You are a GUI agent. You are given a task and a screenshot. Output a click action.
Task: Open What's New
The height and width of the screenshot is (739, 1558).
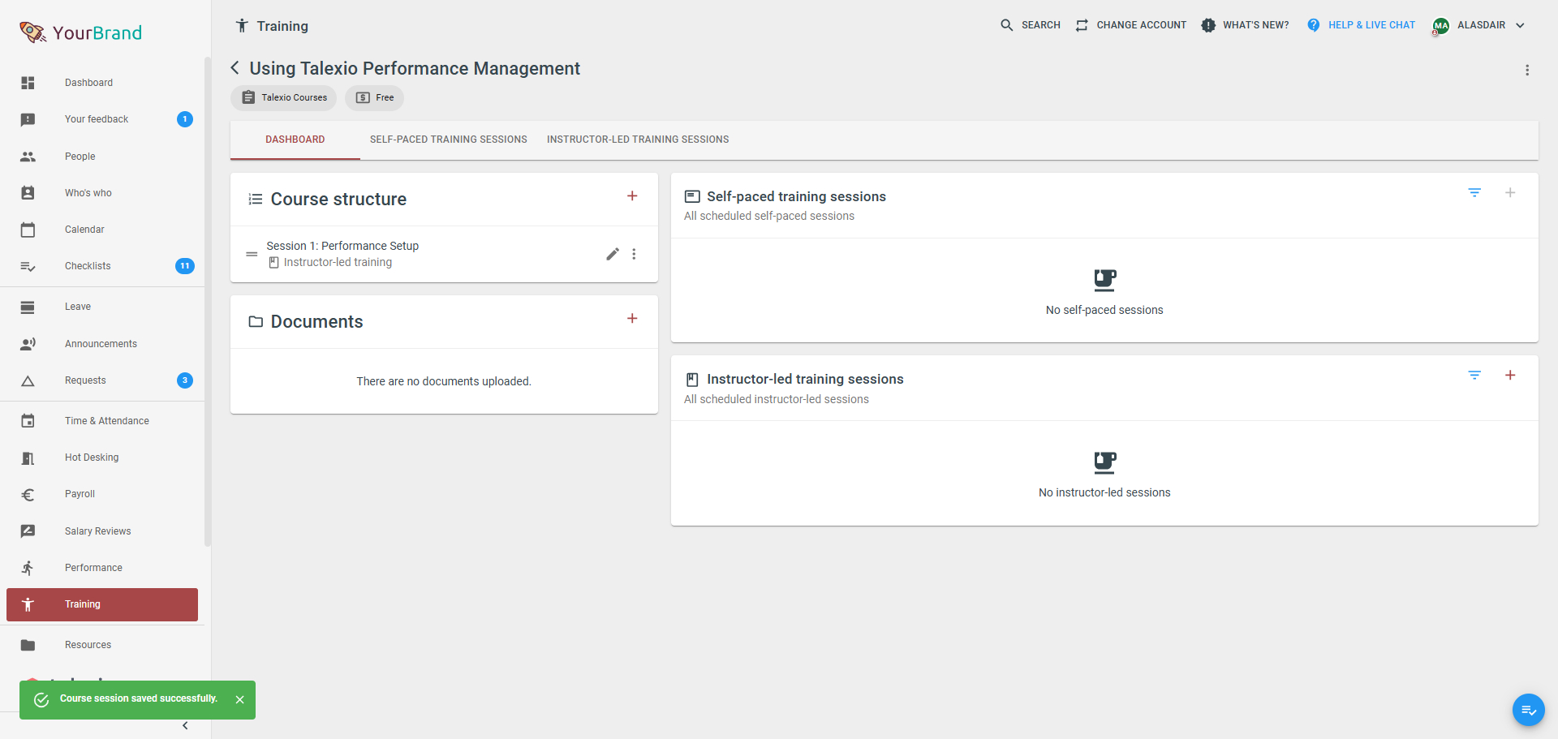point(1246,25)
